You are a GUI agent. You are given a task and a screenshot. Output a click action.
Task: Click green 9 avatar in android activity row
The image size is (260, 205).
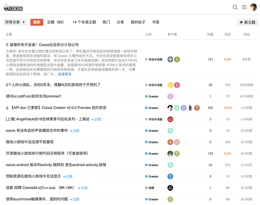point(170,165)
